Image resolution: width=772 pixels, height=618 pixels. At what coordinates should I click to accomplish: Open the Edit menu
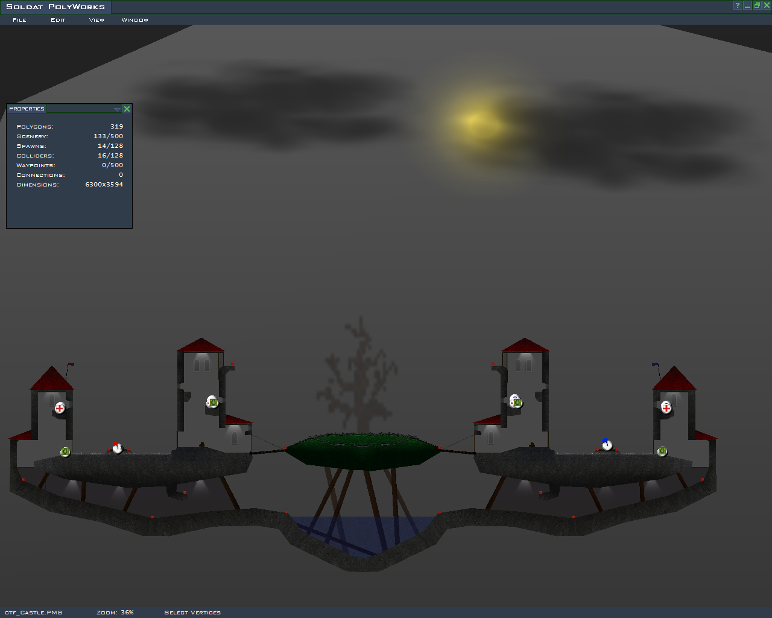pos(58,20)
